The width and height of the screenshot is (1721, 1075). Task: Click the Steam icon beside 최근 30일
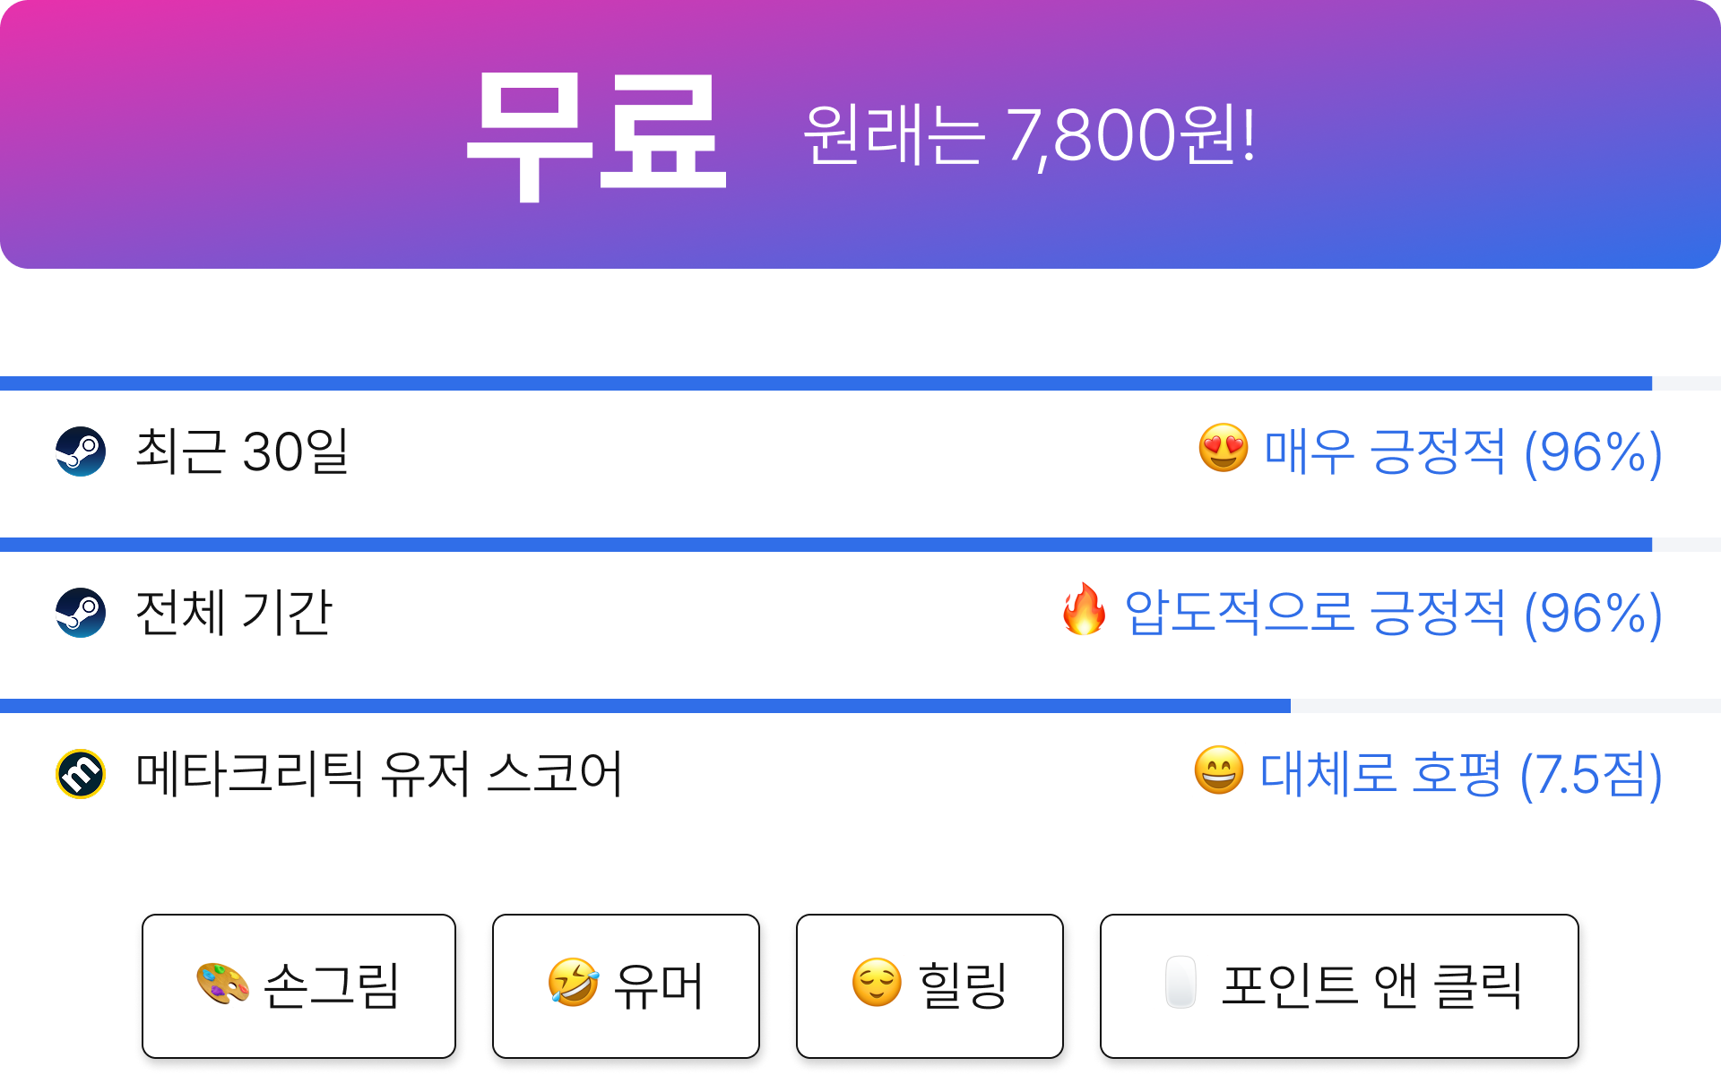click(81, 451)
